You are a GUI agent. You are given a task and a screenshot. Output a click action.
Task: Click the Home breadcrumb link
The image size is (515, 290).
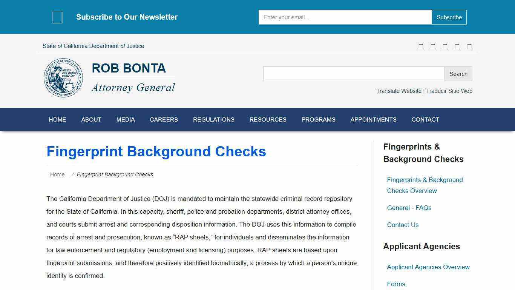click(57, 174)
